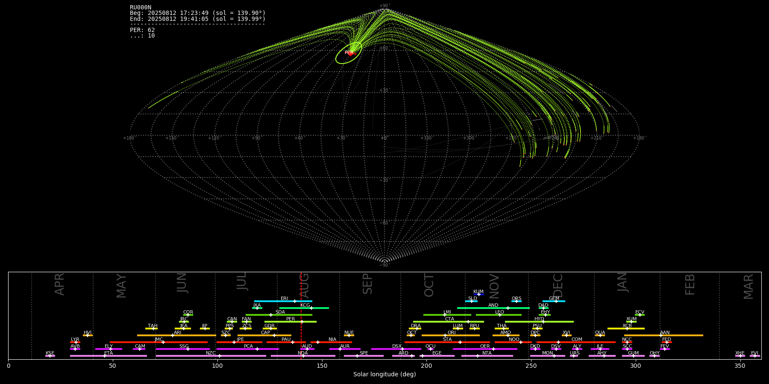
Task: Select the ORI shower label
Action: click(452, 332)
